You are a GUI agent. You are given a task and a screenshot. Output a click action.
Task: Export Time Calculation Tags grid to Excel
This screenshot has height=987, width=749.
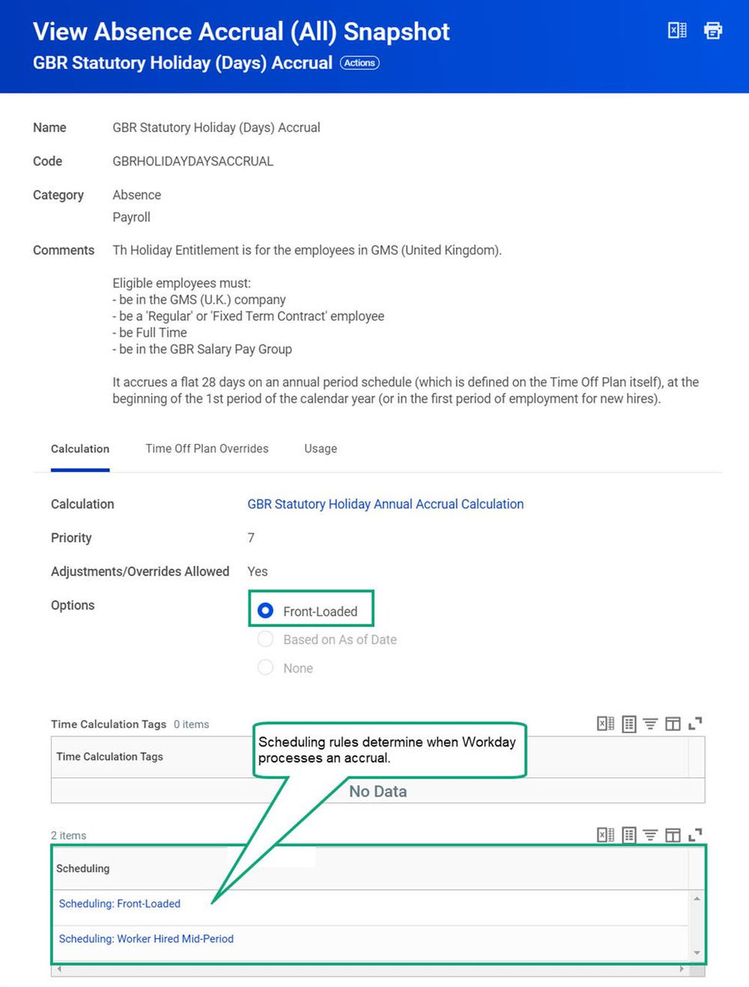[606, 724]
